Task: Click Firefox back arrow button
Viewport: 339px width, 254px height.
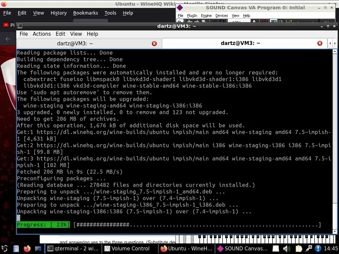Action: tap(8, 39)
